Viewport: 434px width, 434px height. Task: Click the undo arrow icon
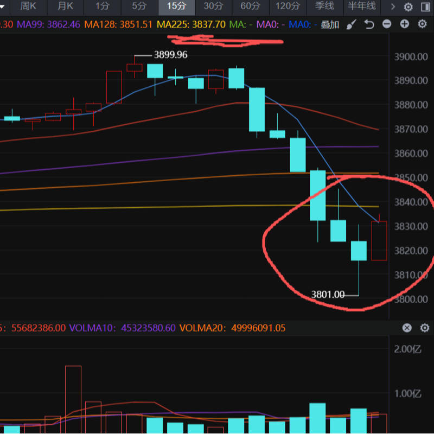pos(369,24)
